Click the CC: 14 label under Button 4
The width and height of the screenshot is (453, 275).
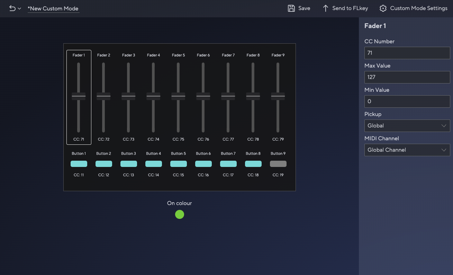tap(154, 175)
